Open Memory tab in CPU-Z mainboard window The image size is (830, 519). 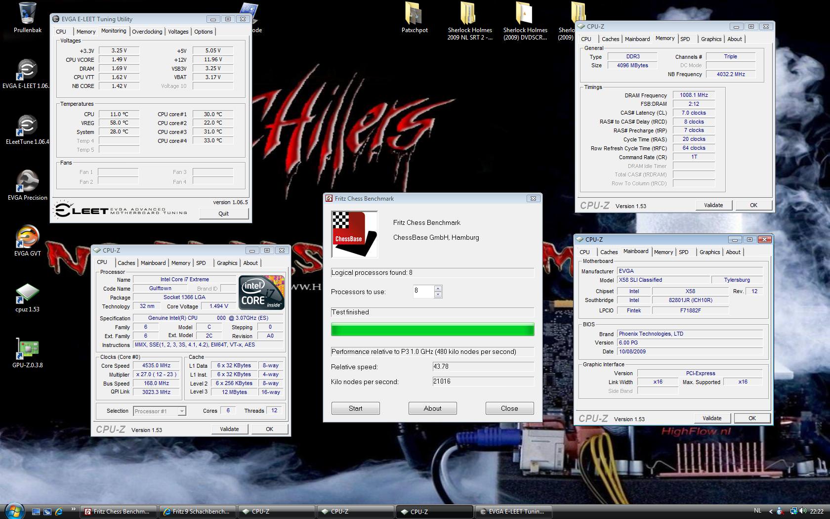click(x=664, y=252)
